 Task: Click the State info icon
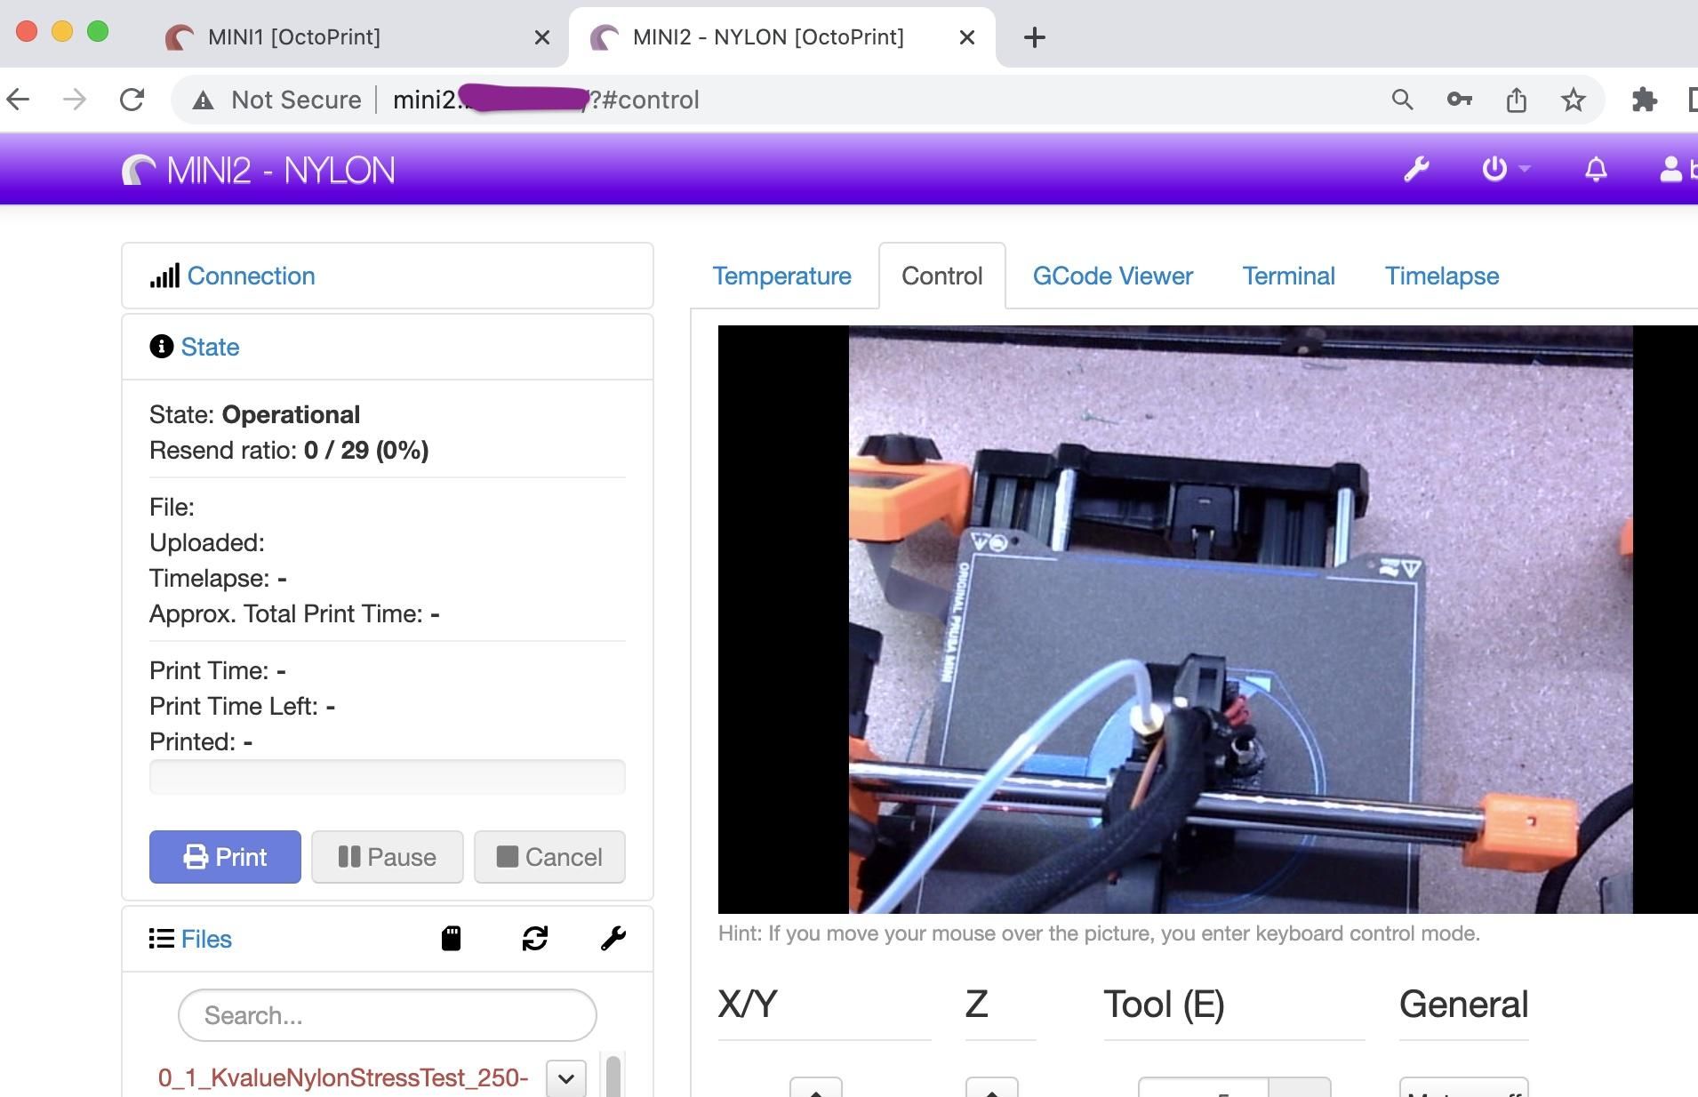(x=160, y=347)
